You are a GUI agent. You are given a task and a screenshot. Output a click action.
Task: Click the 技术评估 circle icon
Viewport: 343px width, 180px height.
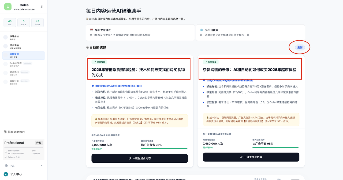pyautogui.click(x=5, y=46)
